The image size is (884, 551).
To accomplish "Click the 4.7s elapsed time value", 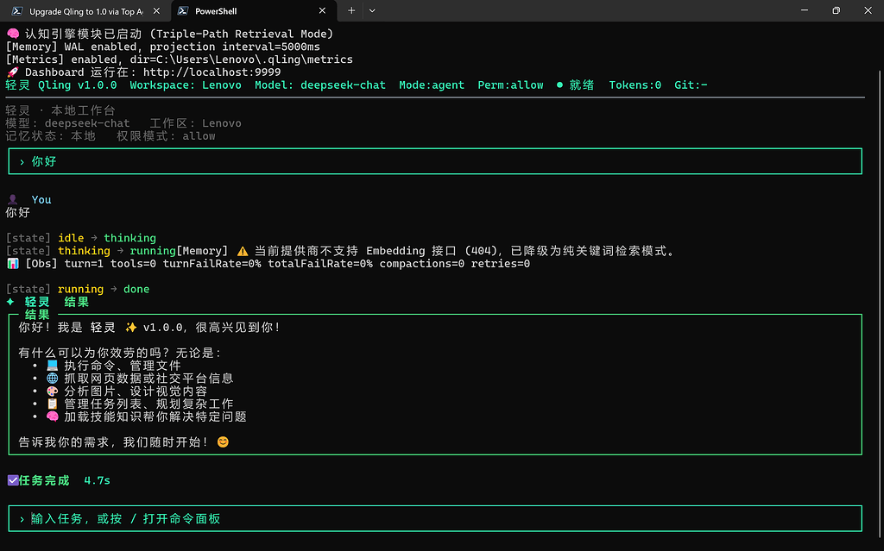I will (97, 480).
